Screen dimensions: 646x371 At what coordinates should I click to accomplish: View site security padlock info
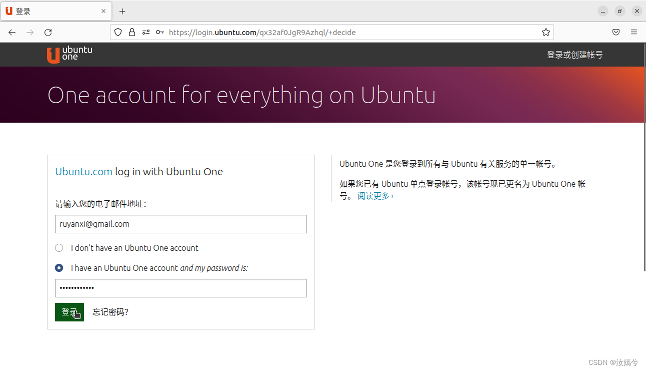coord(132,32)
